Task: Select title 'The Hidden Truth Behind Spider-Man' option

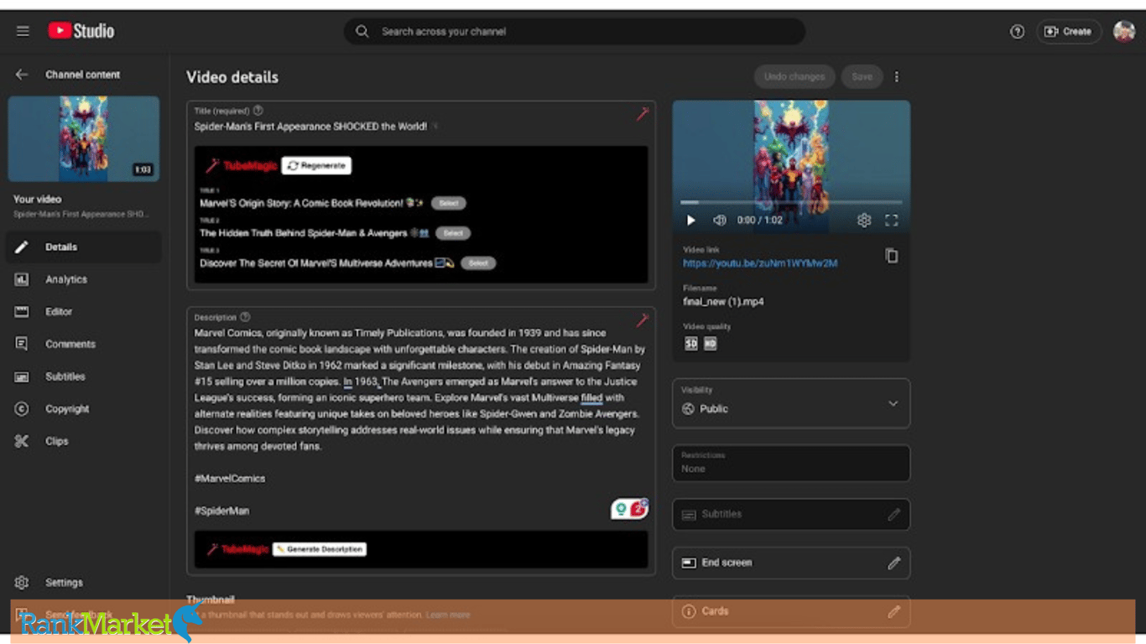Action: tap(453, 233)
